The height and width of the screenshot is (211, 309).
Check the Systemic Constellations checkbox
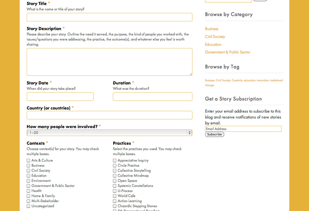click(114, 186)
